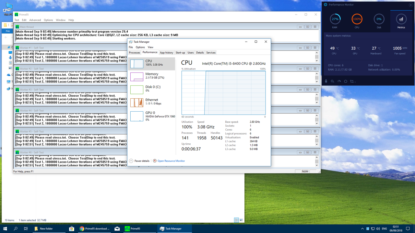Viewport: 415px width, 233px height.
Task: Switch to Prime95 taskbar button
Action: [140, 228]
